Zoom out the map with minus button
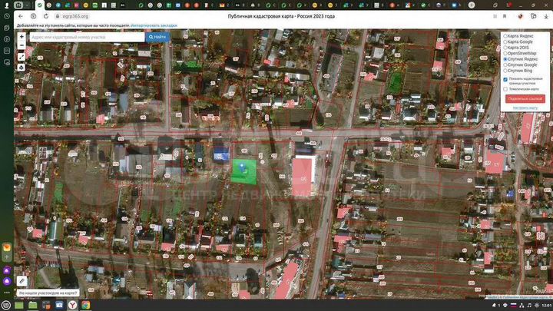553x311 pixels. click(22, 45)
